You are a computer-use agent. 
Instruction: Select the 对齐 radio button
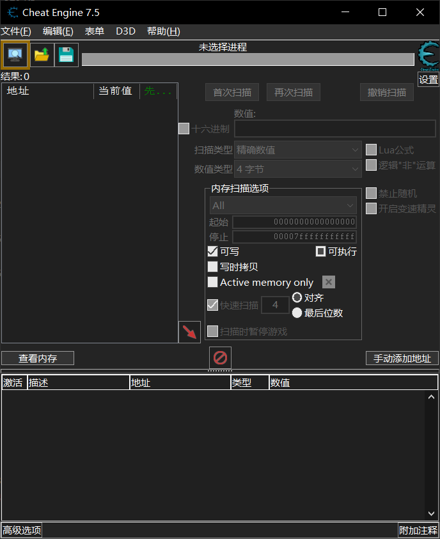coord(297,297)
